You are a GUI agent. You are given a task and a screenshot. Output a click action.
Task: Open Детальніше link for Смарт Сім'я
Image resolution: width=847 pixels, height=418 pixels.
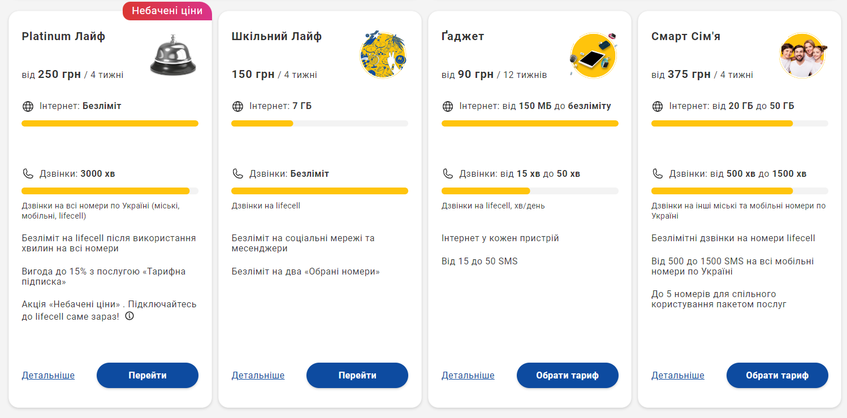pos(677,376)
